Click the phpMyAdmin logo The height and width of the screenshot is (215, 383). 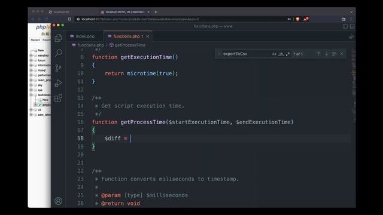click(43, 27)
